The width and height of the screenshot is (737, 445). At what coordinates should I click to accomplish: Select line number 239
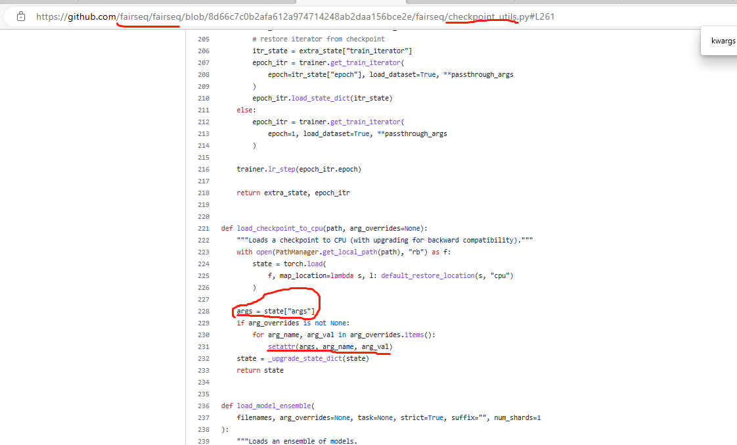point(204,441)
